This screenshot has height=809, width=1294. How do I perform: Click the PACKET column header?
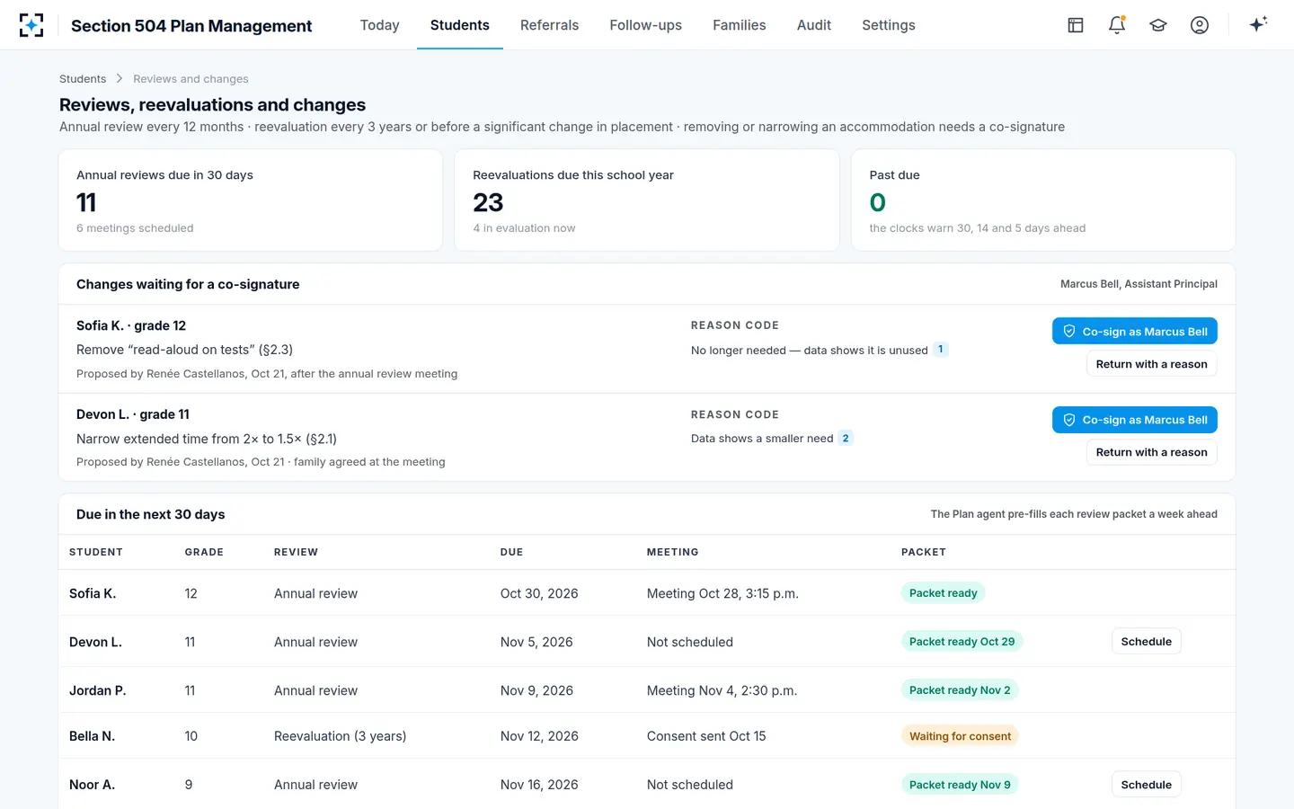click(924, 552)
